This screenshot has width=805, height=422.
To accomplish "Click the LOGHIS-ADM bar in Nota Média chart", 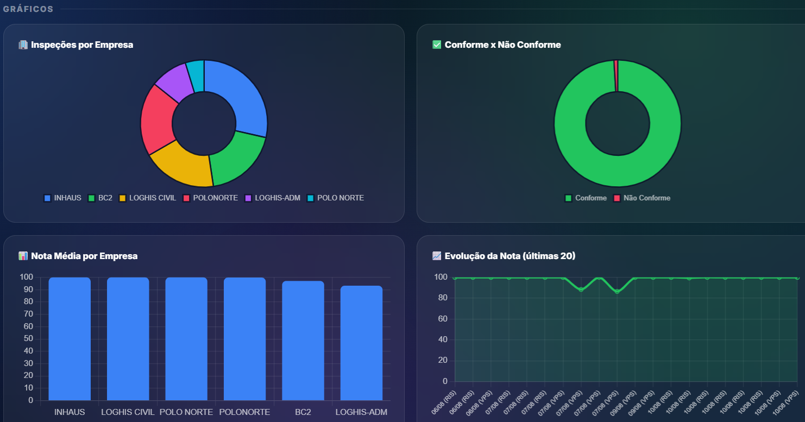I will point(361,343).
